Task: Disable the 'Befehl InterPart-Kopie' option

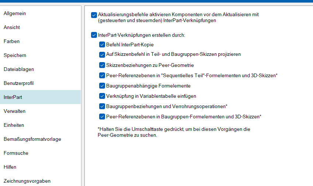Action: coord(102,44)
